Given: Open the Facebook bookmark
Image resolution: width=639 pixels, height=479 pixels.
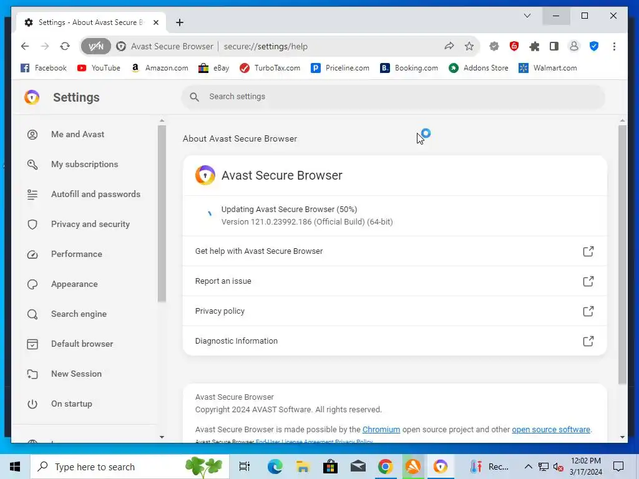Looking at the screenshot, I should 44,68.
